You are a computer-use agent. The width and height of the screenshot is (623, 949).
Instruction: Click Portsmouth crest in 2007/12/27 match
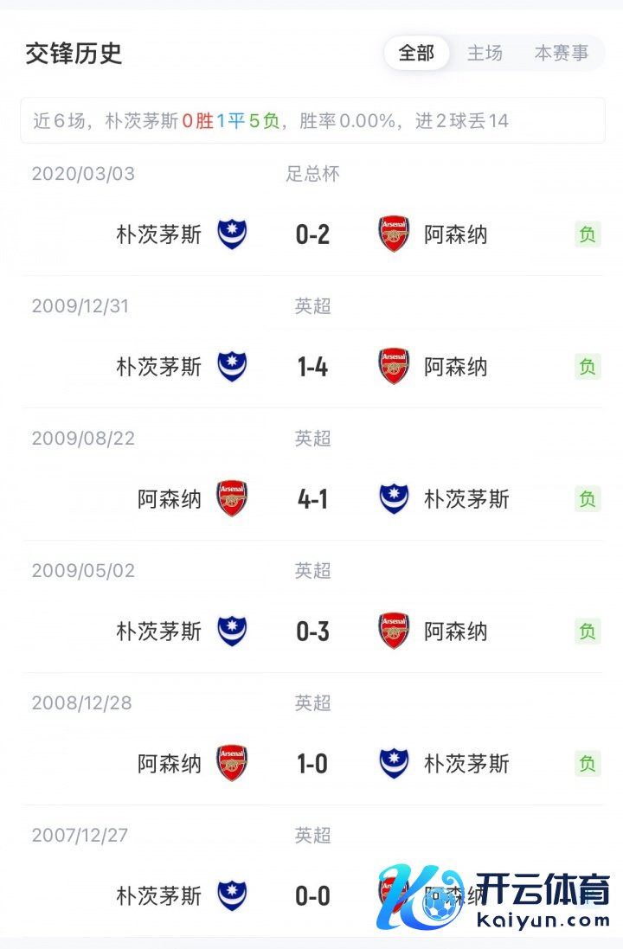tap(232, 896)
